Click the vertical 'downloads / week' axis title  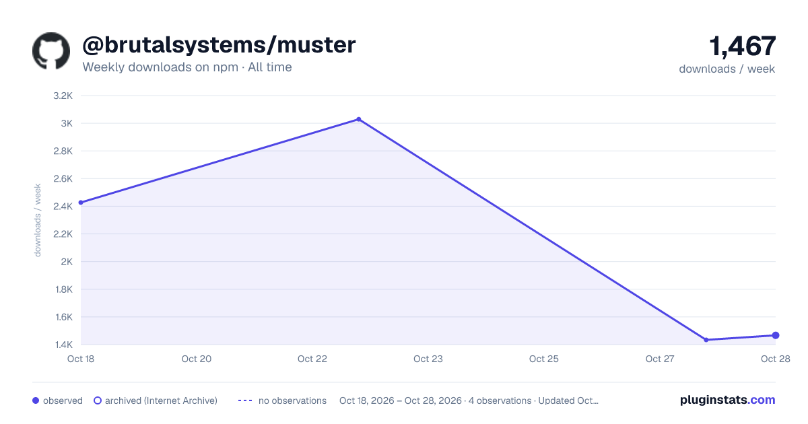[x=38, y=220]
